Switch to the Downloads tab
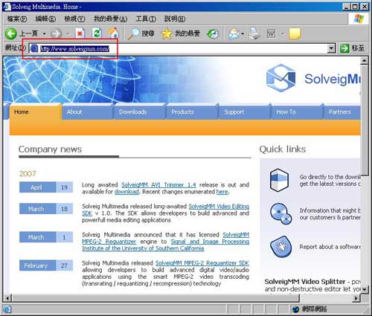 point(140,112)
